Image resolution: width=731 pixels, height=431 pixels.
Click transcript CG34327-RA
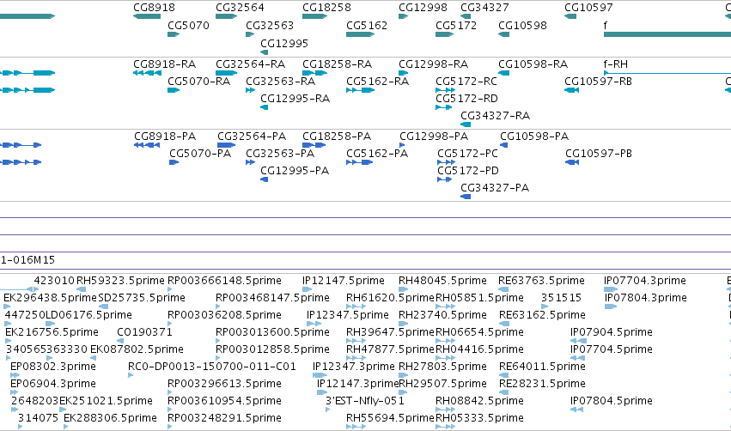pyautogui.click(x=495, y=116)
